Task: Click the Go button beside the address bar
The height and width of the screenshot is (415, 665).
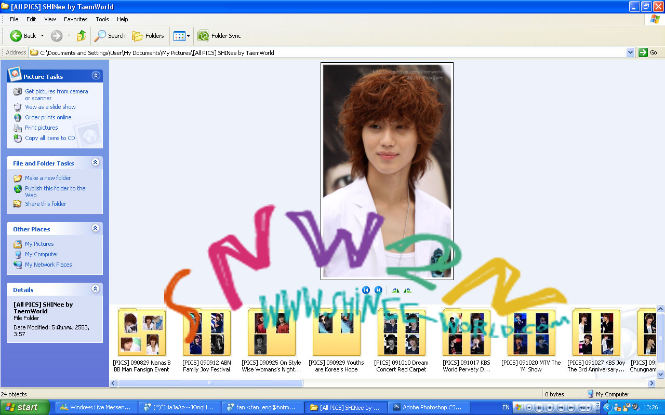Action: tap(648, 52)
